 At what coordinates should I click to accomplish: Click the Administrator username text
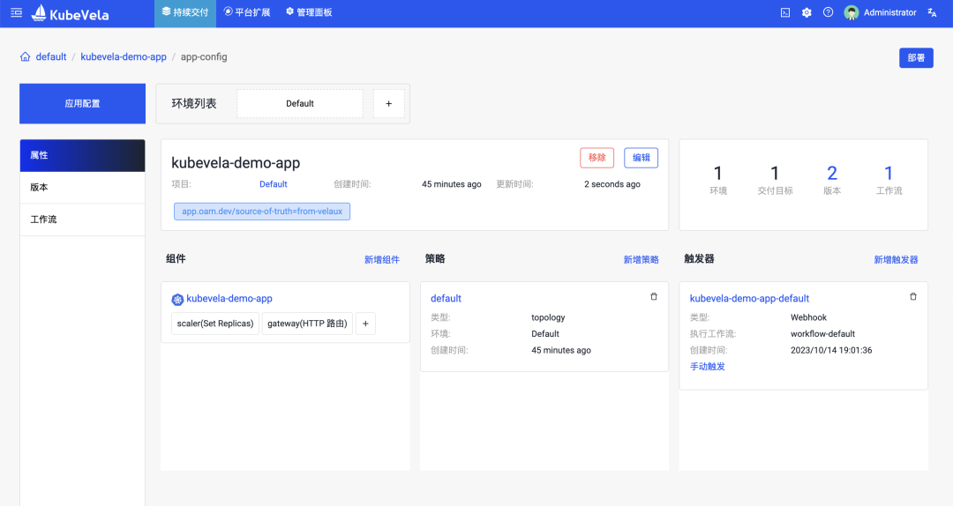click(x=889, y=12)
